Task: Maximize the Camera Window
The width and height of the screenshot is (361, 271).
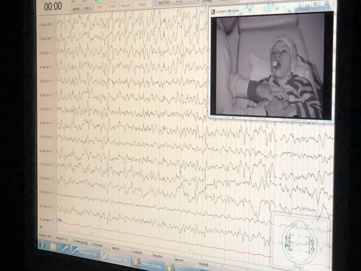Action: pos(316,4)
